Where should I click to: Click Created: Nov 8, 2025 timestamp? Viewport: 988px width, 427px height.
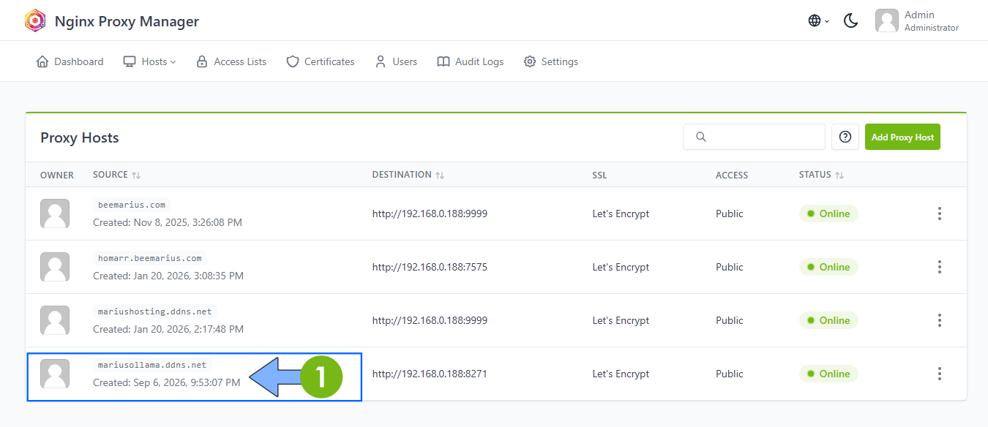click(x=168, y=222)
